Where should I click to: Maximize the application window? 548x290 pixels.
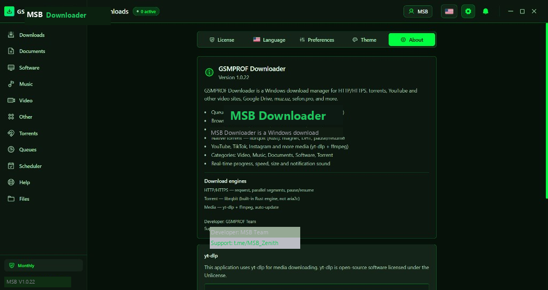point(522,11)
